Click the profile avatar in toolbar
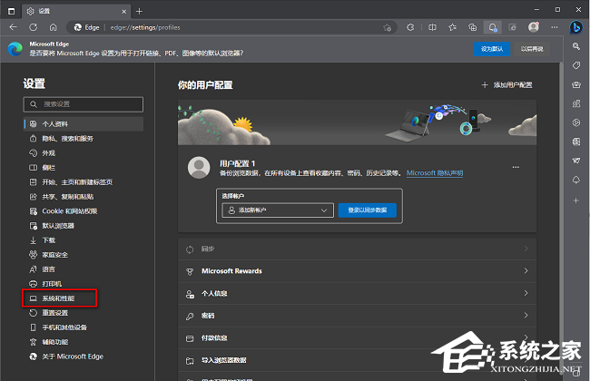 [534, 28]
